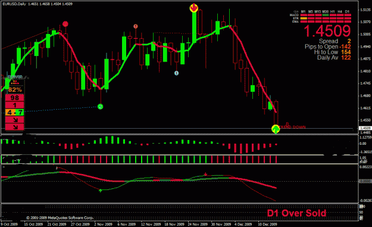Click the TREND DOWN label
The image size is (372, 227).
click(x=293, y=127)
